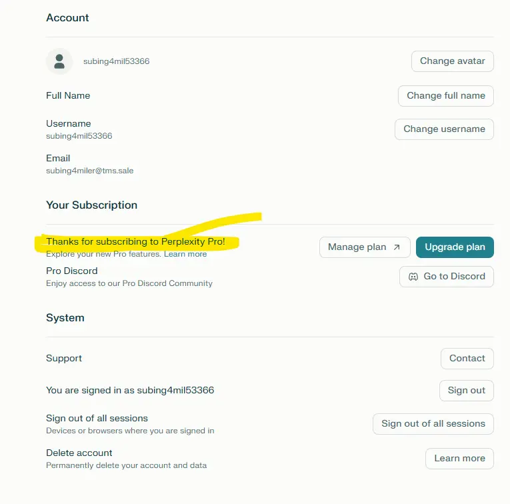This screenshot has width=510, height=504.
Task: Click the Upgrade plan button
Action: 455,247
